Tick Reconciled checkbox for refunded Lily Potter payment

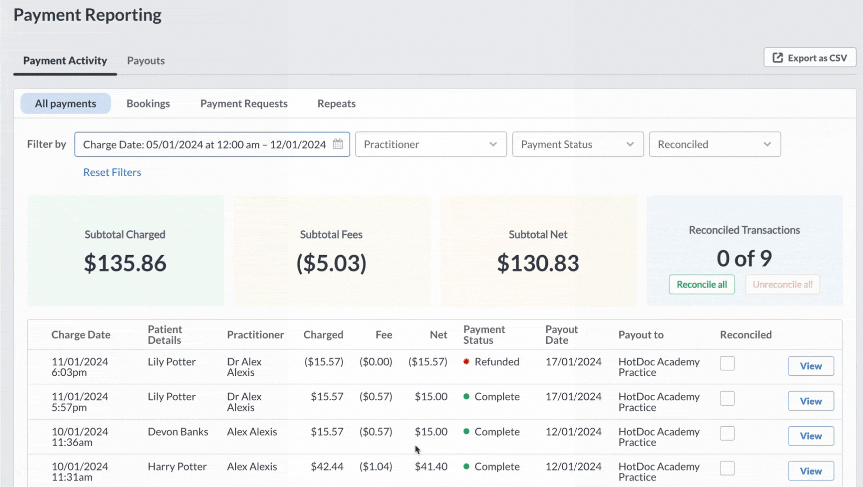point(727,363)
